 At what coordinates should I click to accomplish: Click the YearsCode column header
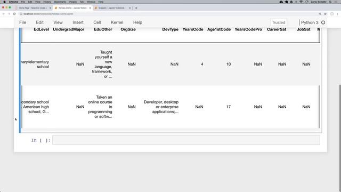click(x=193, y=29)
